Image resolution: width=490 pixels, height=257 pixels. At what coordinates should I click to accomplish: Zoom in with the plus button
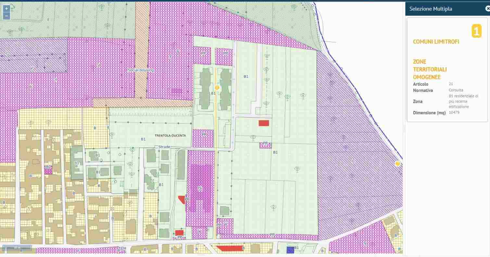[6, 9]
